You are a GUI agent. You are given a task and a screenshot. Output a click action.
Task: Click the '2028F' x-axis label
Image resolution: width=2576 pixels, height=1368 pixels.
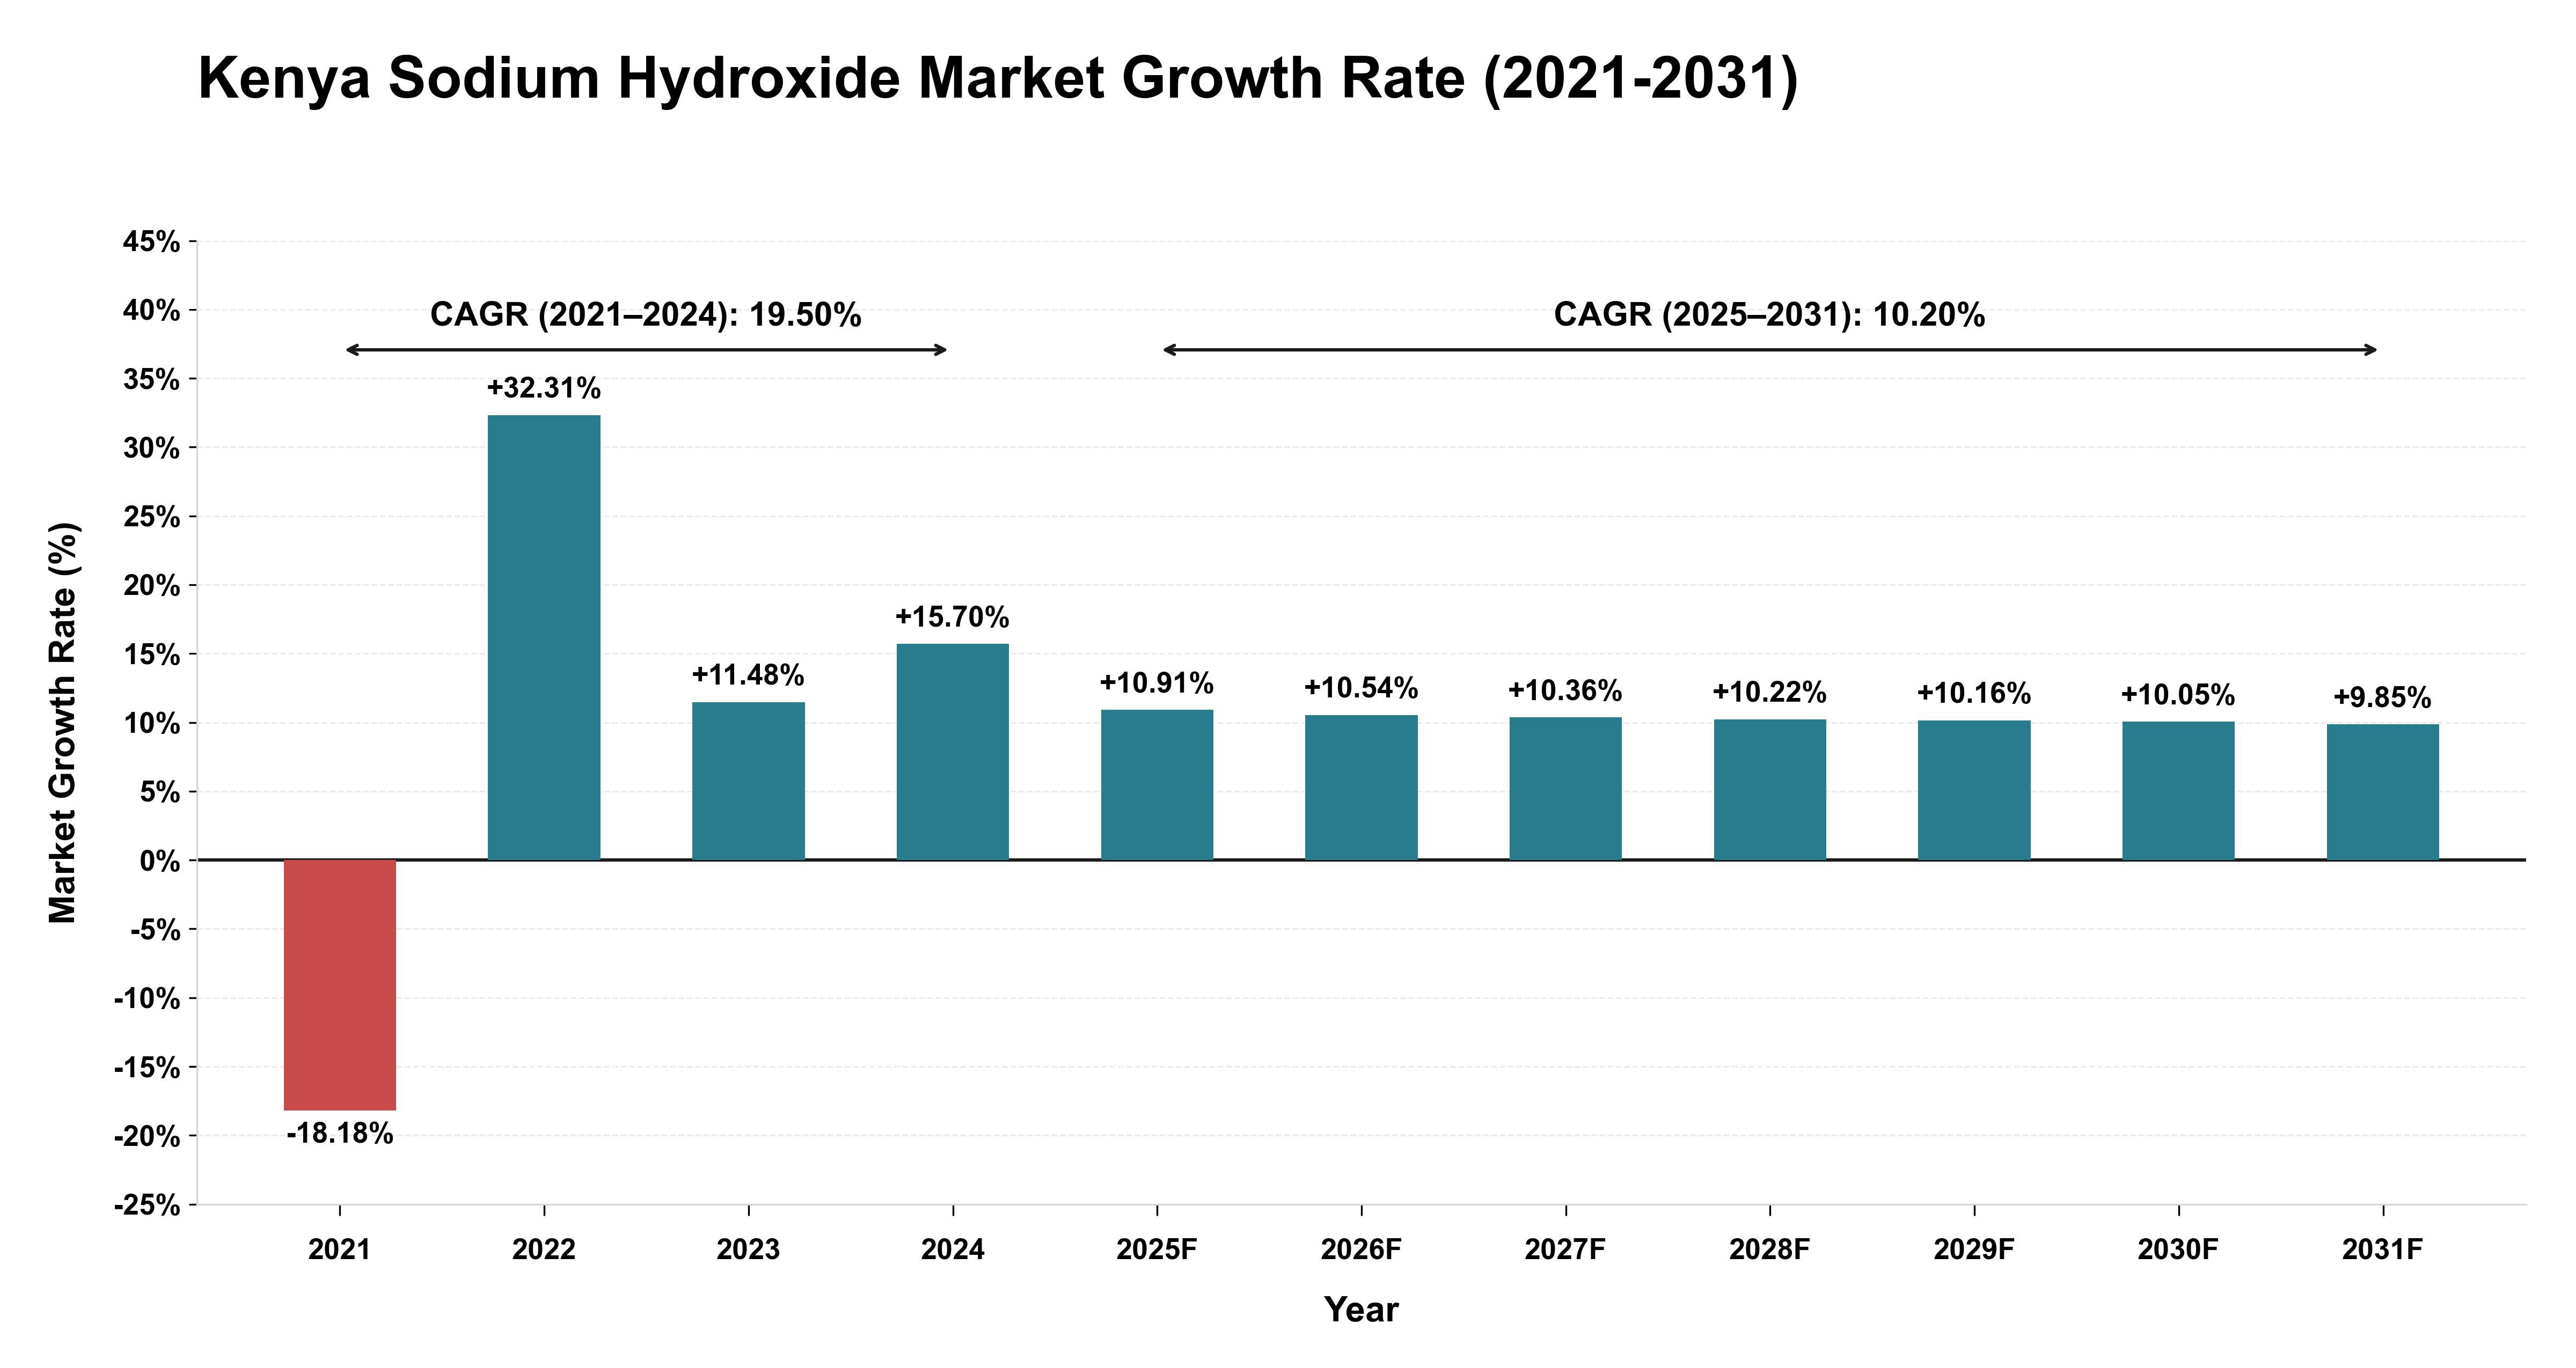[1770, 1250]
